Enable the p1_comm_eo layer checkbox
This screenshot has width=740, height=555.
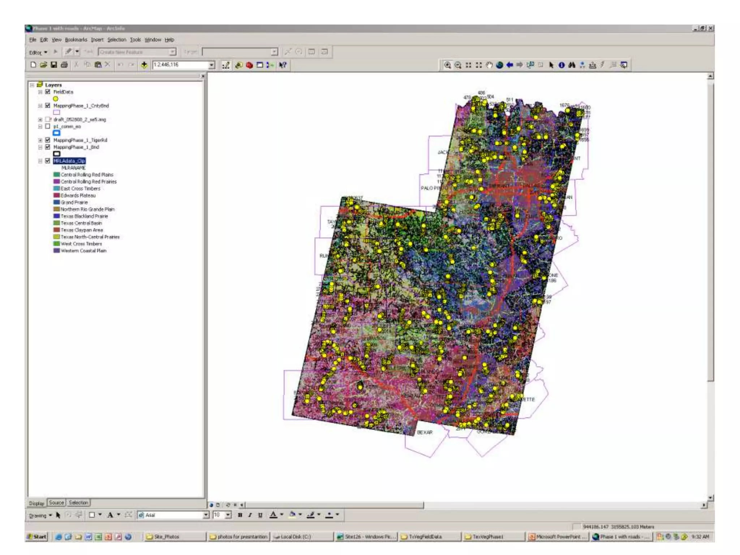pos(48,126)
